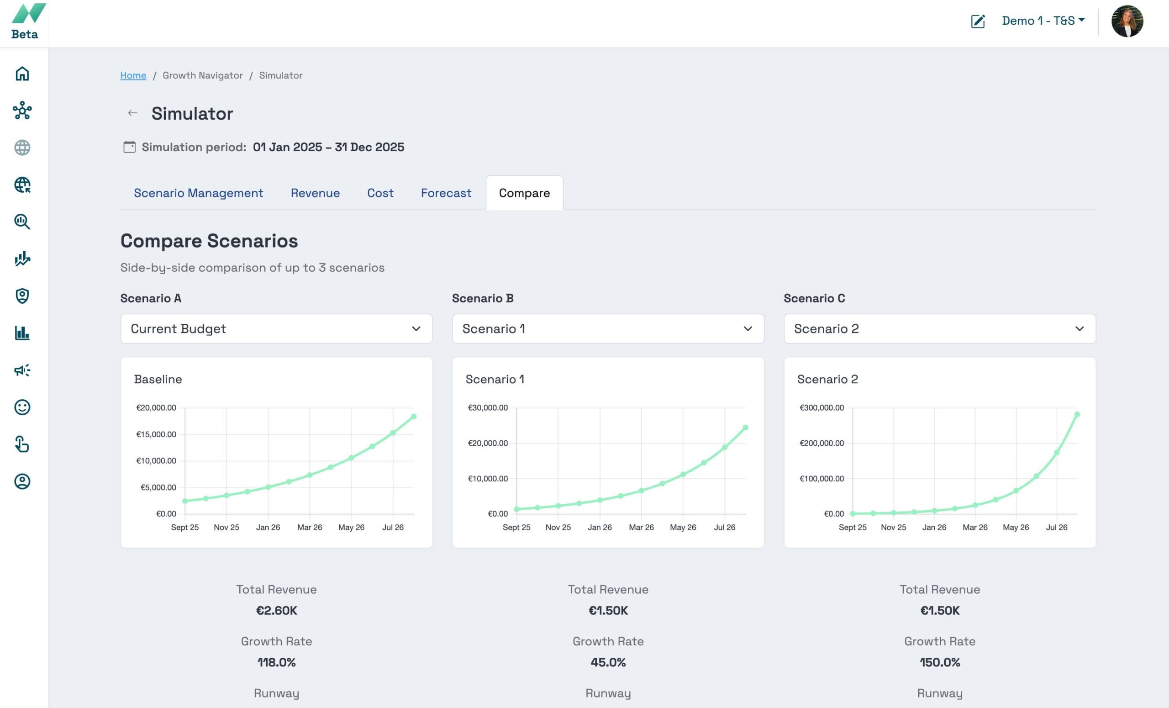The height and width of the screenshot is (708, 1169).
Task: Switch to the Forecast tab
Action: click(446, 193)
